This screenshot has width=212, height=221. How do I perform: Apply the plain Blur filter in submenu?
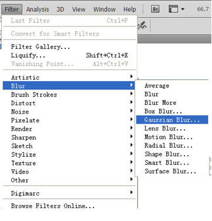point(172,94)
